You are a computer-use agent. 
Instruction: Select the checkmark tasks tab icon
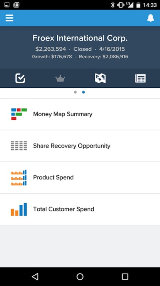20,78
